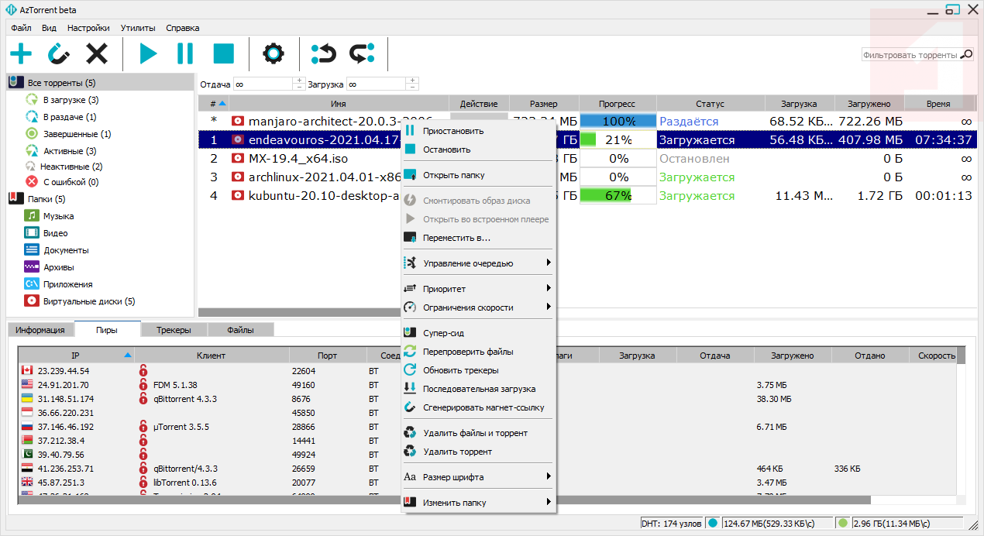Click the magnifier in filter torrents box

966,55
